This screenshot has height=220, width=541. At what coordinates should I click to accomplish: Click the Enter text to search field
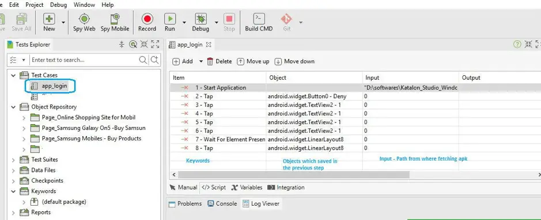click(84, 60)
